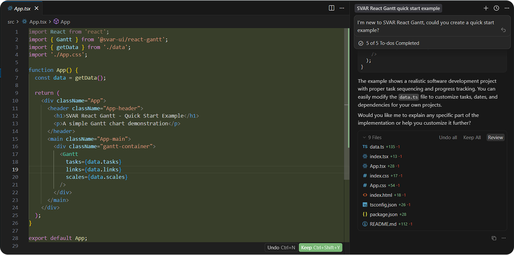The height and width of the screenshot is (255, 514).
Task: Open editor more actions ellipsis icon
Action: click(x=342, y=8)
